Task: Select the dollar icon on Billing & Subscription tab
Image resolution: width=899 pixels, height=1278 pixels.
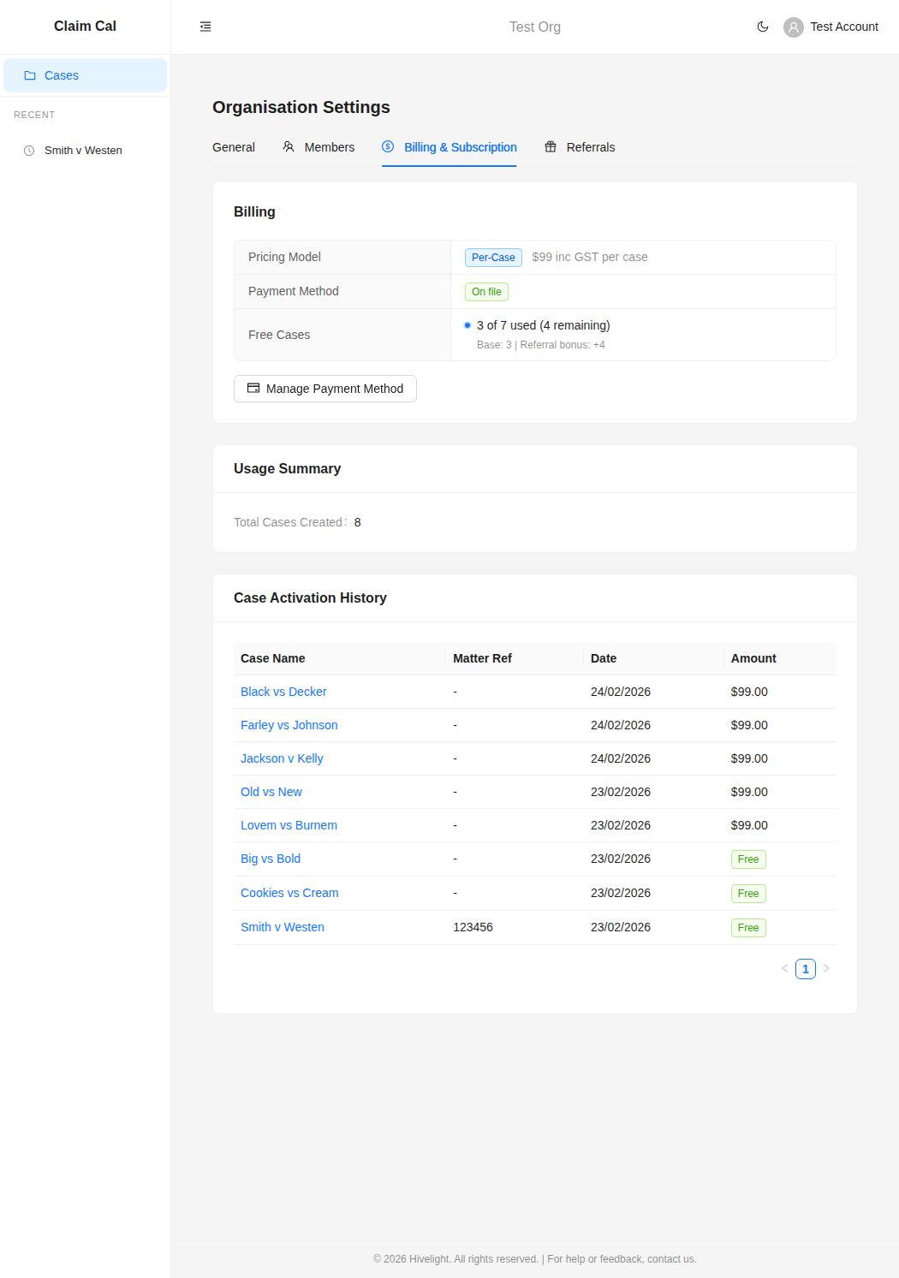Action: click(388, 146)
